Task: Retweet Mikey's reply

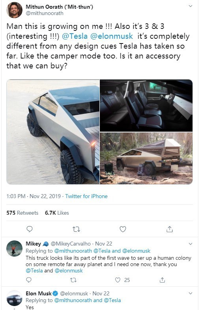Action: (x=73, y=280)
